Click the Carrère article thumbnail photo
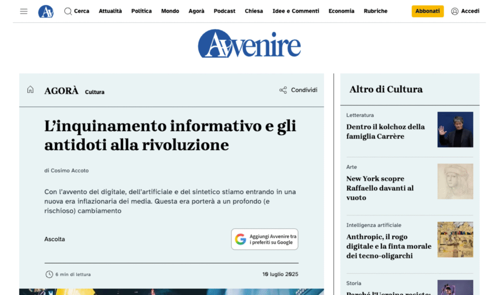The width and height of the screenshot is (499, 295). [455, 130]
